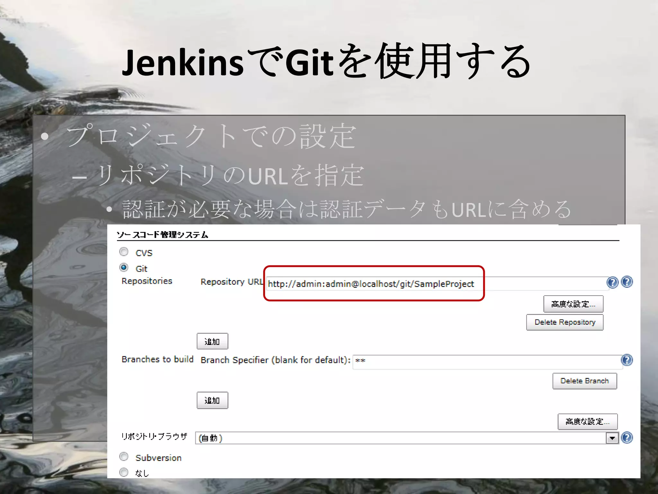The height and width of the screenshot is (494, 658).
Task: Select the CVS radio button
Action: [x=124, y=252]
